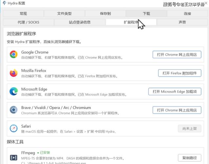Click the Google Chrome browser icon
The image size is (209, 164).
click(13, 54)
